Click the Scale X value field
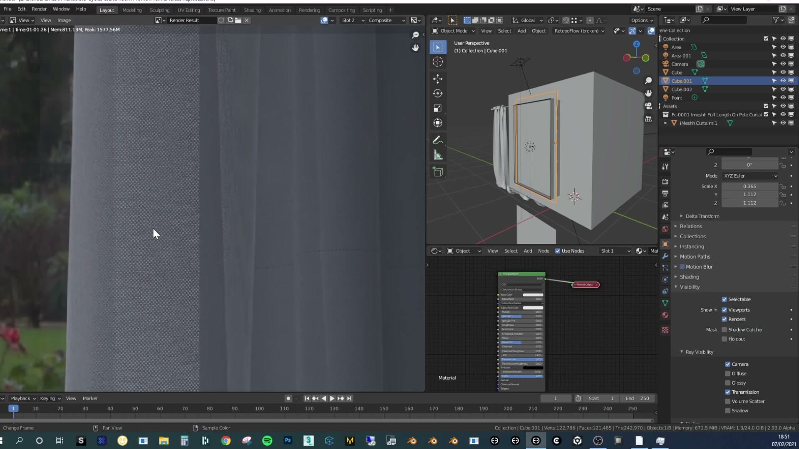The image size is (799, 449). click(749, 186)
